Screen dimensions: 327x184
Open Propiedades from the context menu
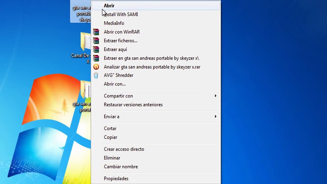156,179
